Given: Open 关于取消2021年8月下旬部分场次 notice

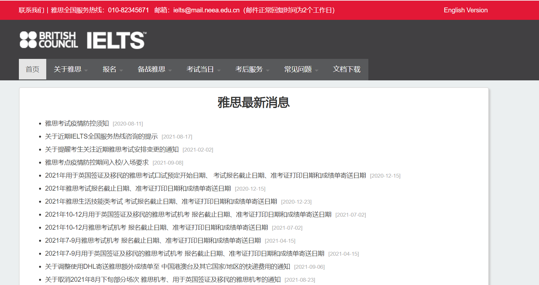Looking at the screenshot, I should click(x=163, y=279).
